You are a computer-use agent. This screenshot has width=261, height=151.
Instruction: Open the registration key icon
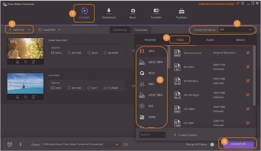238,3
